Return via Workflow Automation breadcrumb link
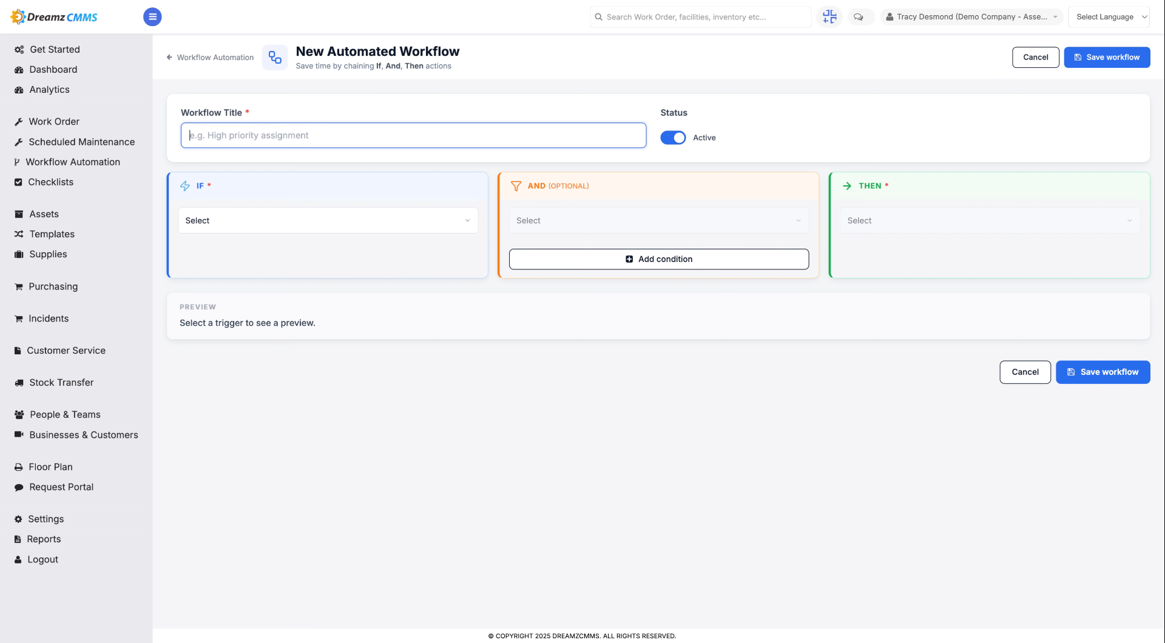This screenshot has width=1165, height=643. coord(215,57)
